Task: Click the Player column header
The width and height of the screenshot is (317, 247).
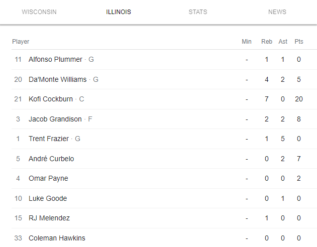Action: click(21, 42)
